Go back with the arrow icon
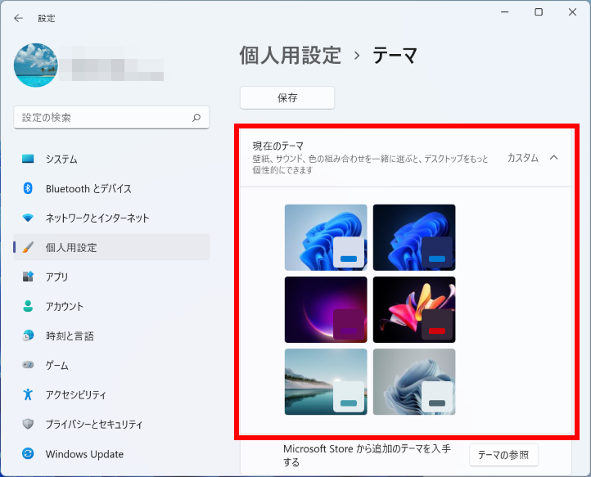The image size is (591, 477). pyautogui.click(x=19, y=18)
